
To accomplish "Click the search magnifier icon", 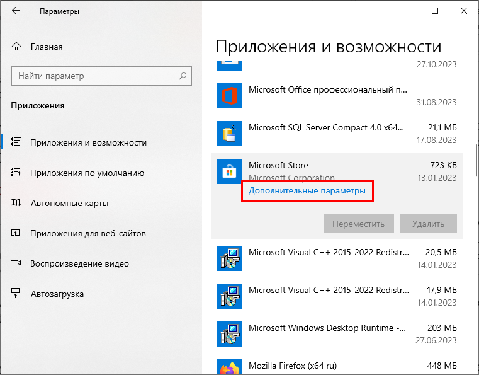I will point(183,76).
